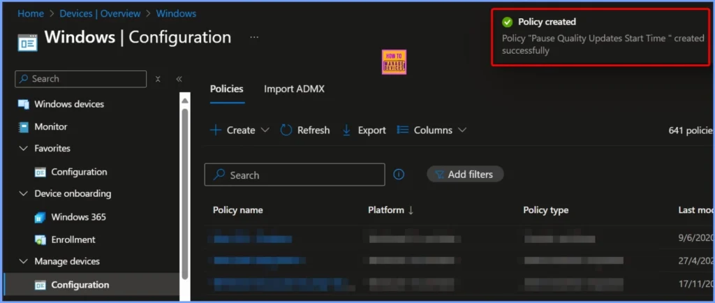Click the Enrollment icon

click(x=40, y=239)
